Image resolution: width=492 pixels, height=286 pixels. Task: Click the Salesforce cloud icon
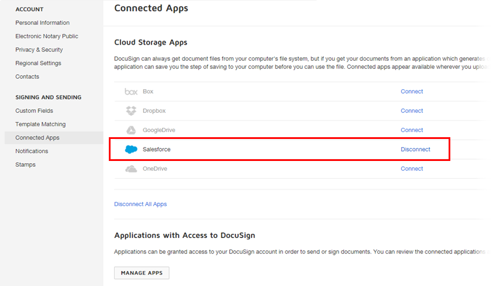[x=131, y=149]
